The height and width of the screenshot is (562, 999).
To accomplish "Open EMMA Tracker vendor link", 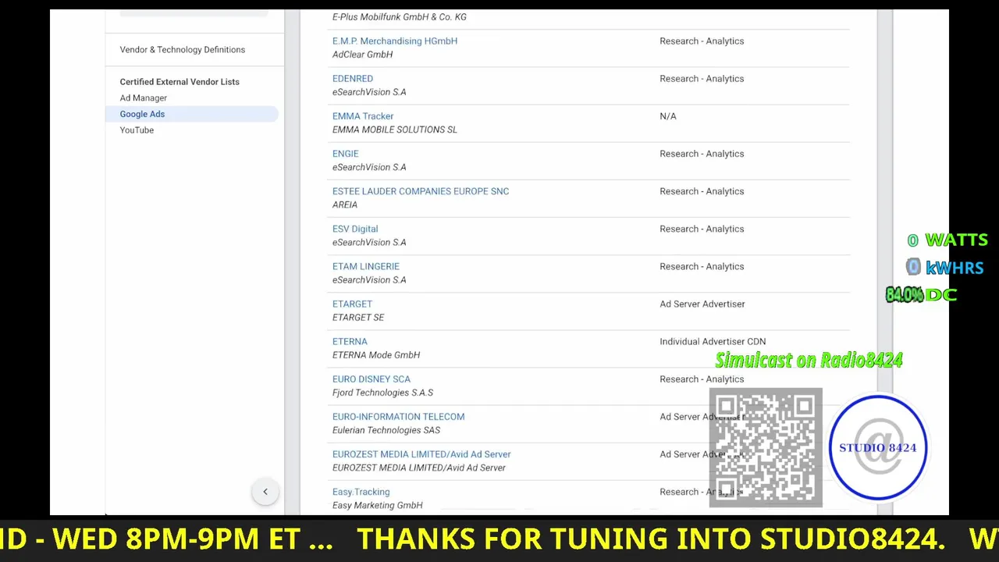I will [x=363, y=116].
